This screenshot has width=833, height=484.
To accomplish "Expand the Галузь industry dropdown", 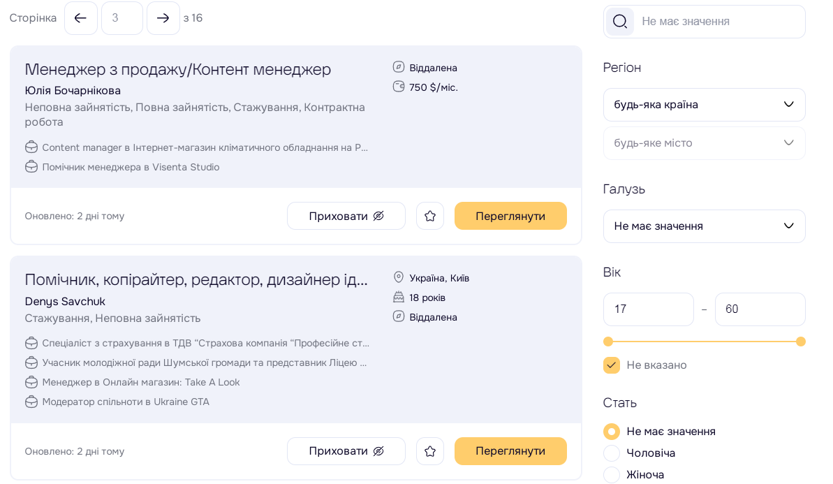I will (x=704, y=226).
